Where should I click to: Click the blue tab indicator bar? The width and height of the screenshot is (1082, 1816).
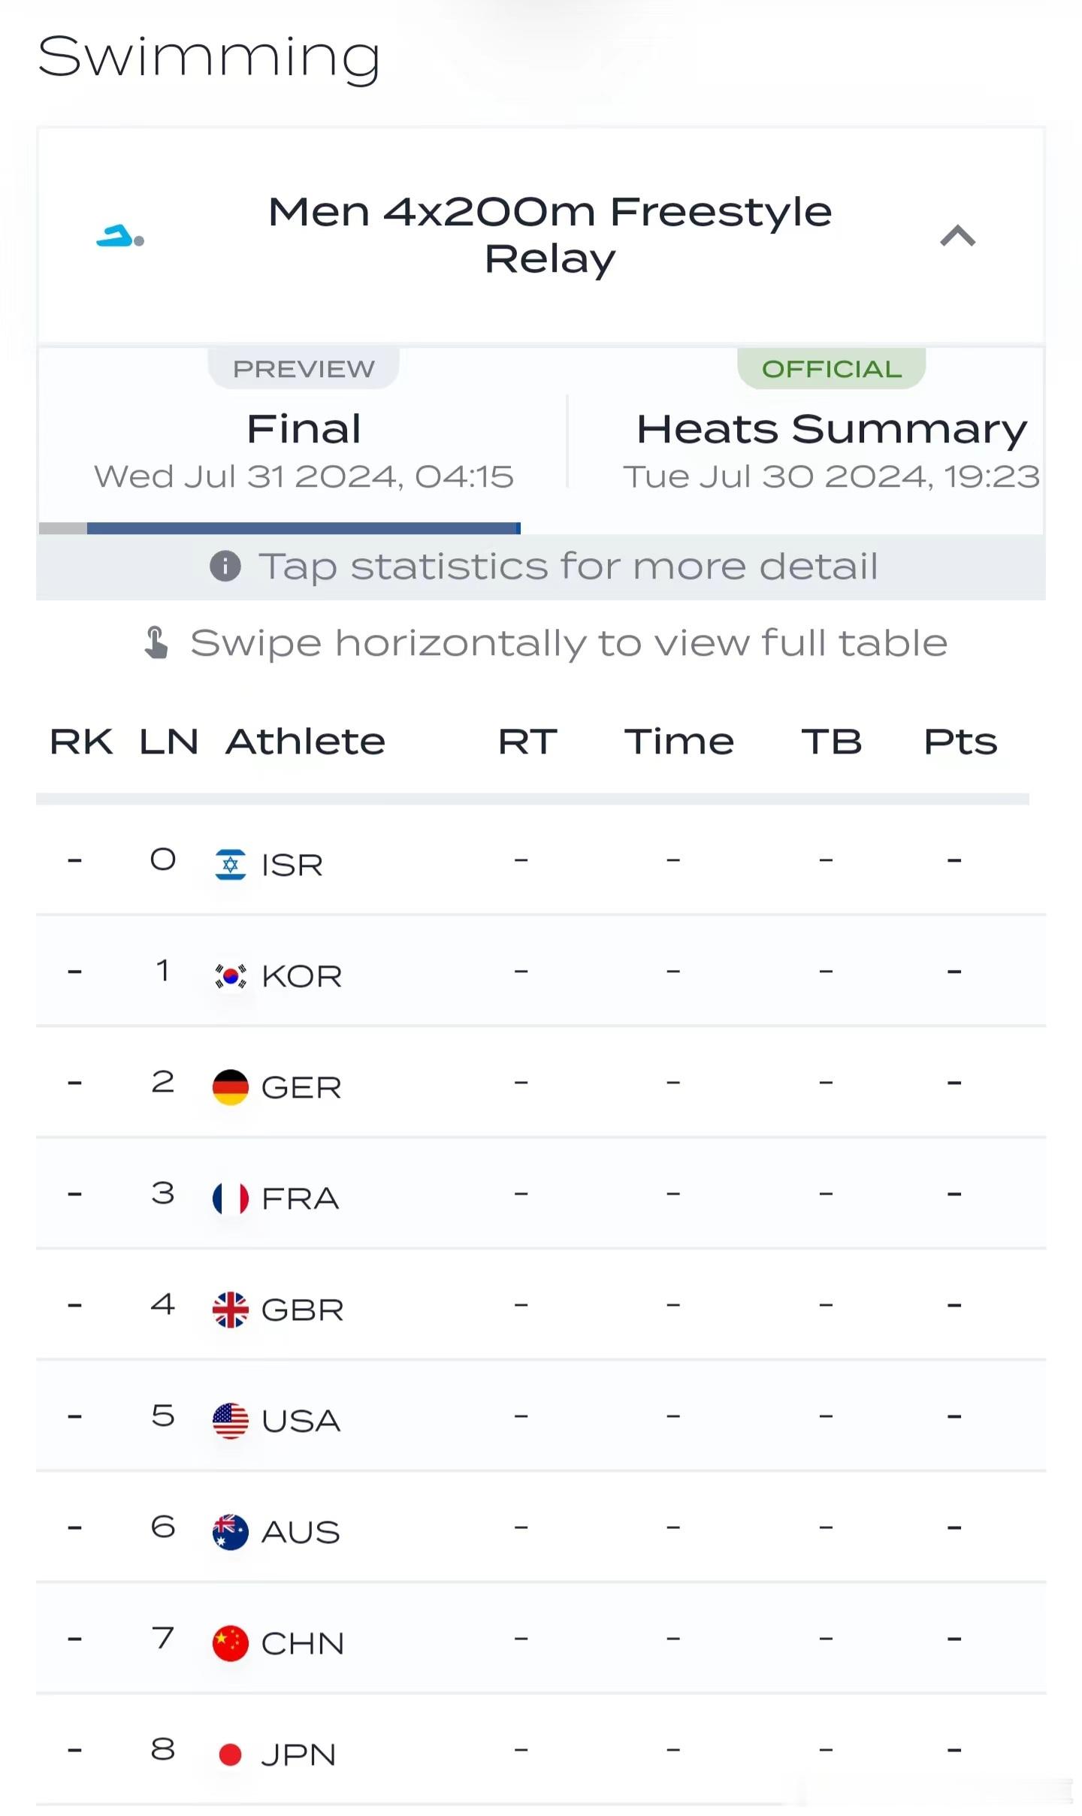pos(304,528)
